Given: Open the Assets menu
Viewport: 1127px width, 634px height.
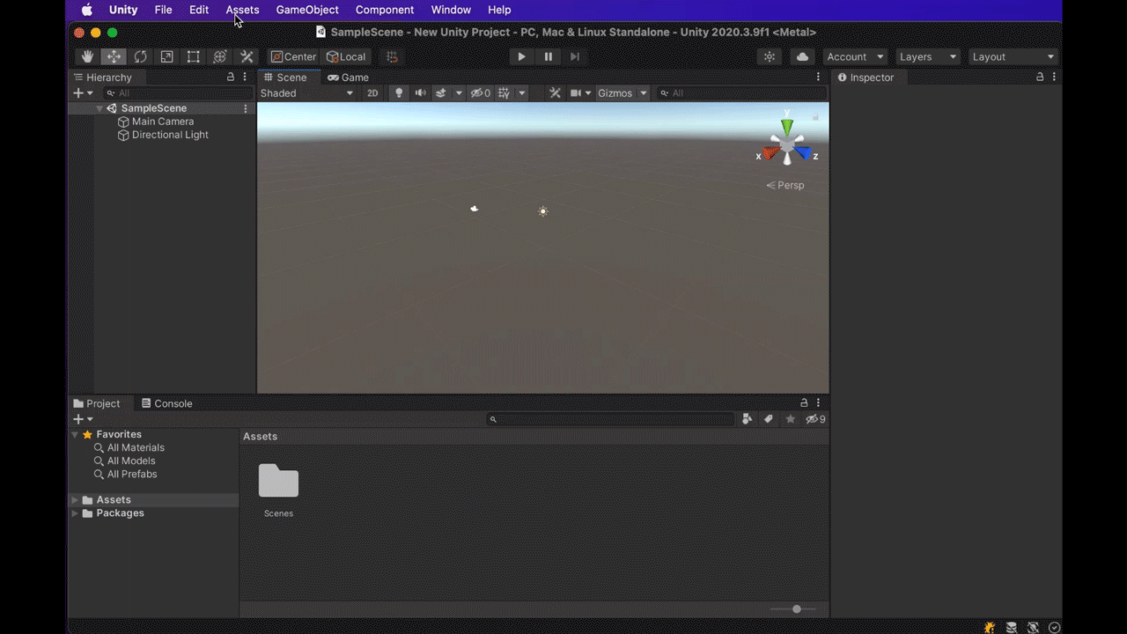Looking at the screenshot, I should click(x=242, y=10).
